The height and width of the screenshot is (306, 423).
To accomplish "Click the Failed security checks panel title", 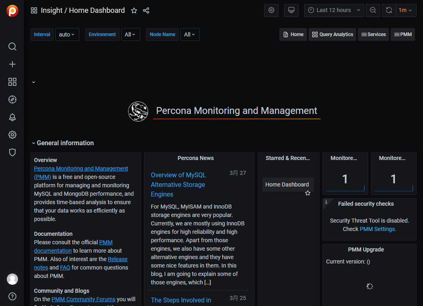I will (366, 204).
